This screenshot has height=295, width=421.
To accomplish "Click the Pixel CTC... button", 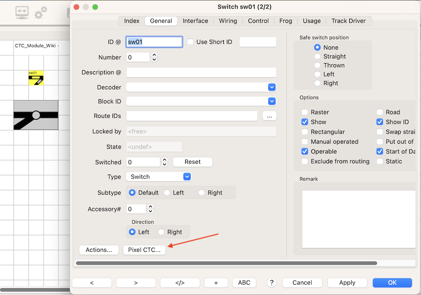I will tap(144, 250).
